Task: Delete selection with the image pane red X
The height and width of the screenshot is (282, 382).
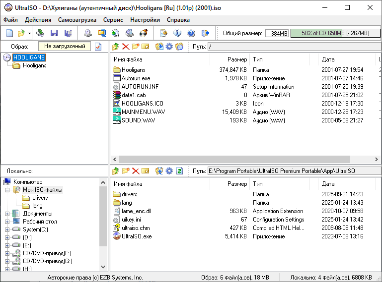Action: [x=126, y=47]
